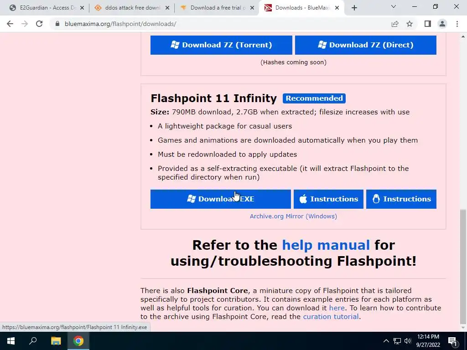Open the Linux penguin Instructions button
Viewport: 467px width, 350px height.
(x=401, y=199)
